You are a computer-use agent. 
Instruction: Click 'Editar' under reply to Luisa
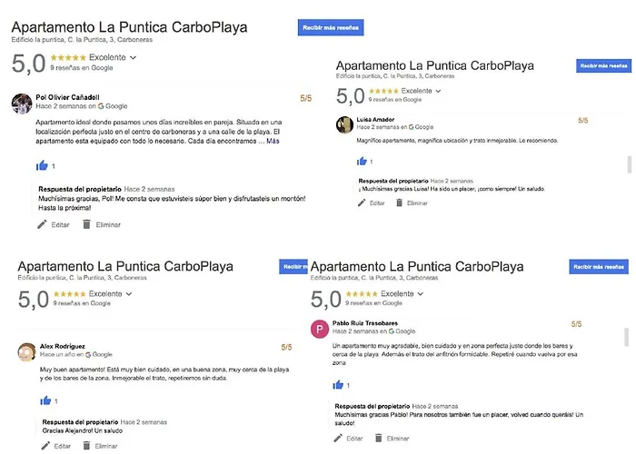(x=377, y=203)
